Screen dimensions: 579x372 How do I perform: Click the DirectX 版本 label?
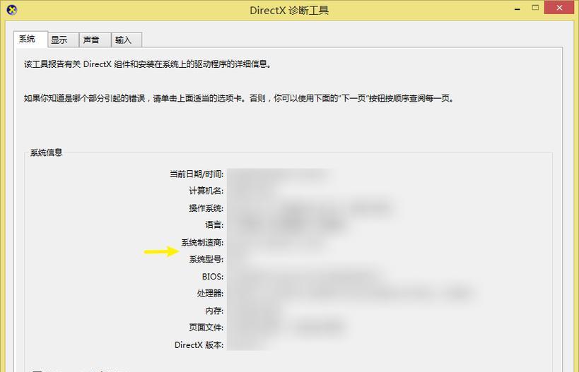click(199, 345)
